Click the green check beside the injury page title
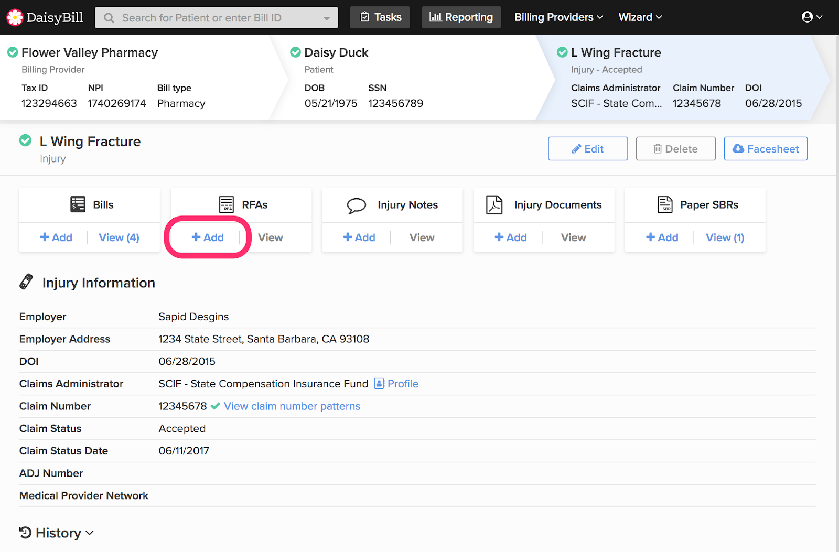The width and height of the screenshot is (839, 552). tap(25, 140)
